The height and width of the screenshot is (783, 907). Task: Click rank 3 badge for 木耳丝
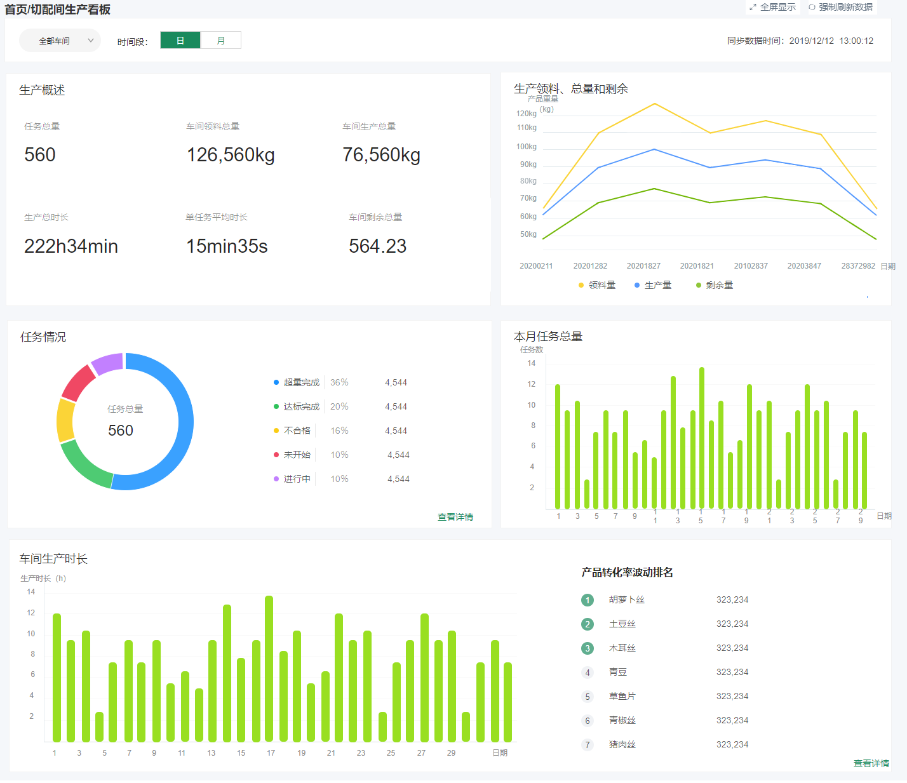click(x=588, y=648)
